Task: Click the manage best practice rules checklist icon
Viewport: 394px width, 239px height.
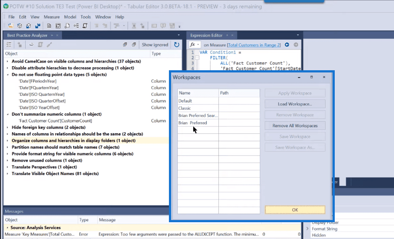Action: coord(9,45)
